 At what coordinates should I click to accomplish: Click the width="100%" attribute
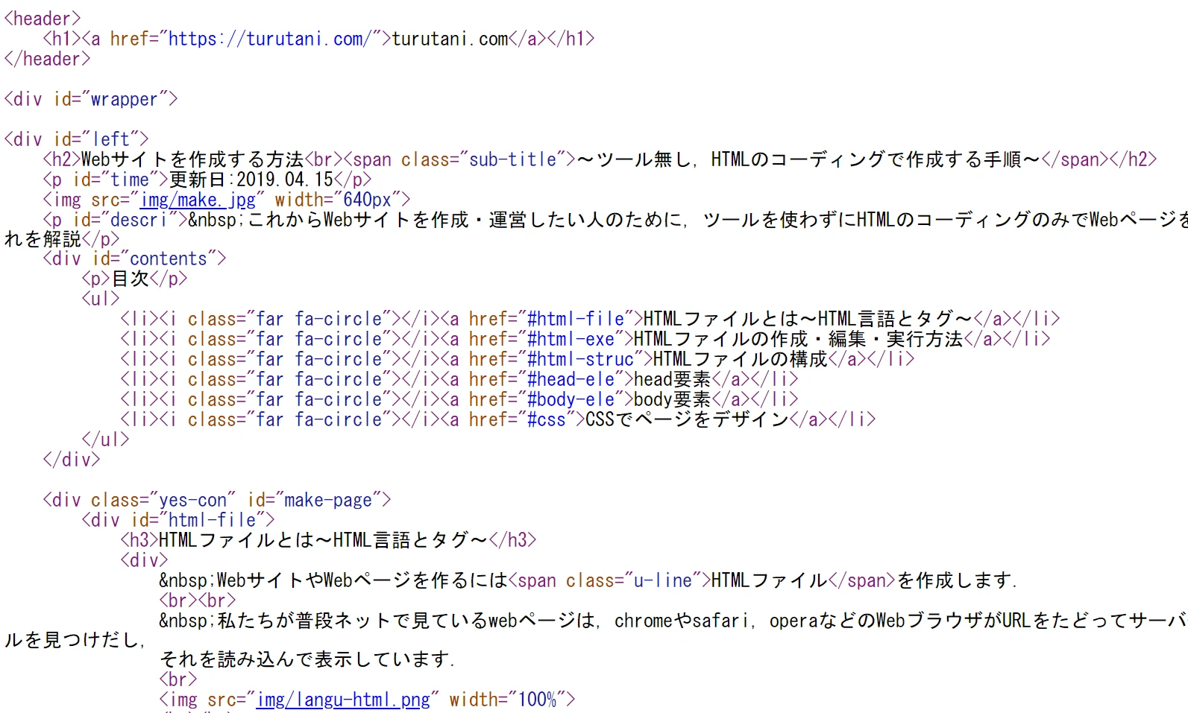[x=508, y=700]
